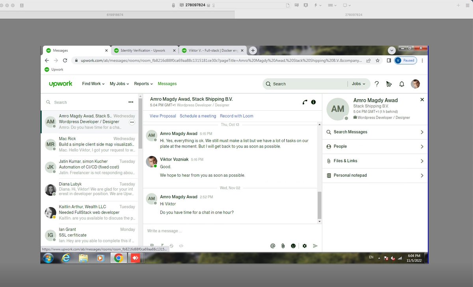Image resolution: width=473 pixels, height=287 pixels.
Task: Open user profile avatar menu
Action: tap(415, 84)
